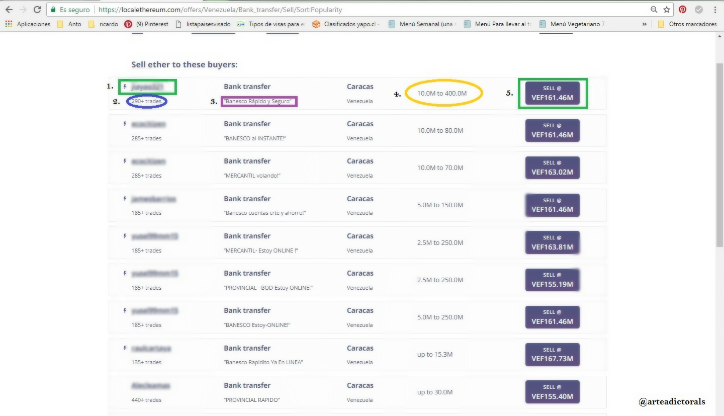The image size is (724, 416).
Task: Sell at VEF163.81M
Action: click(x=553, y=242)
